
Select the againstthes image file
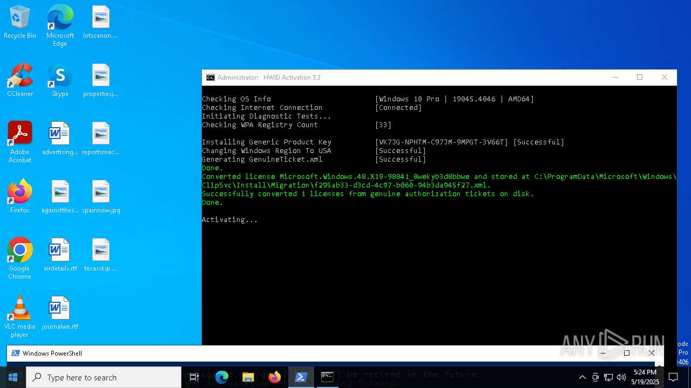[x=60, y=197]
